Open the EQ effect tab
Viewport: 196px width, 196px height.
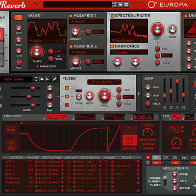coord(175,158)
